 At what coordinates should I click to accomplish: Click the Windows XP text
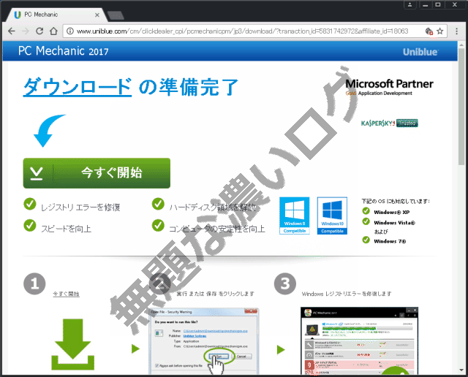pyautogui.click(x=392, y=213)
